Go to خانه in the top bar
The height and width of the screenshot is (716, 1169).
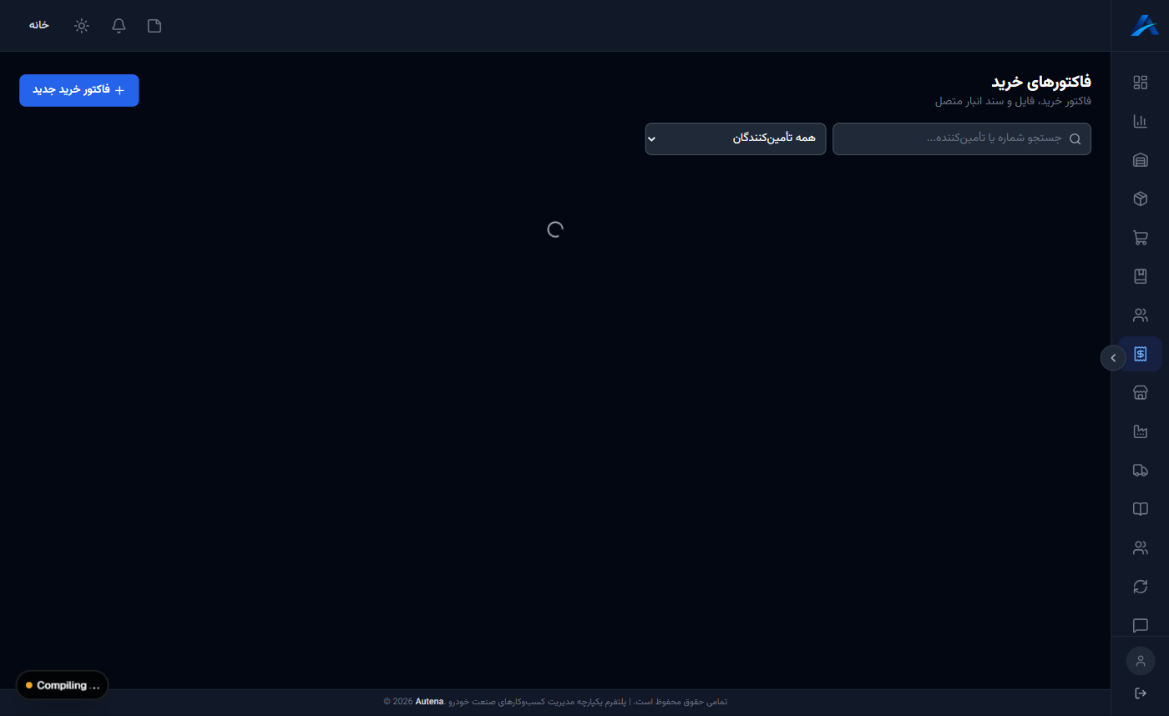point(39,25)
